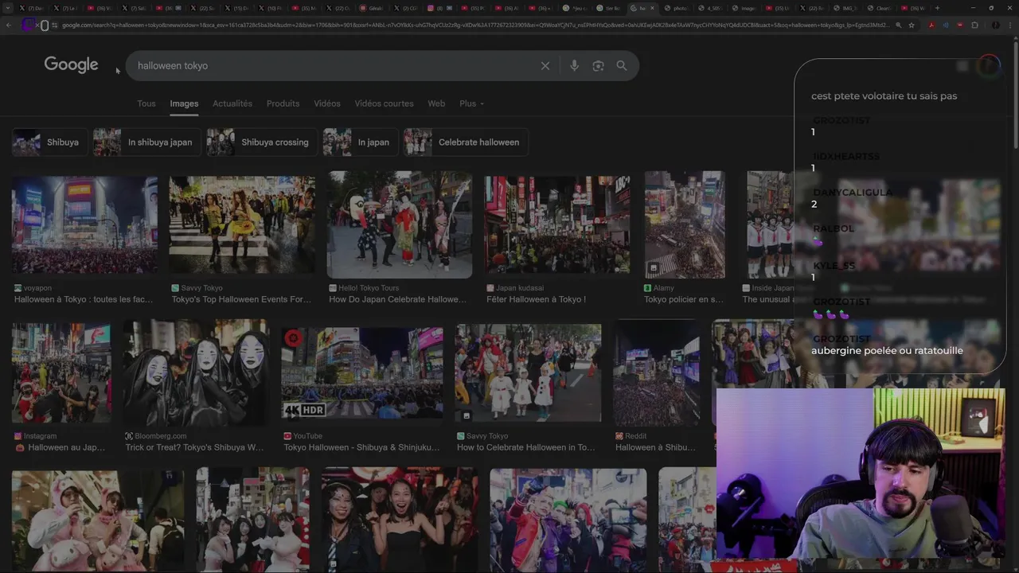This screenshot has height=573, width=1019.
Task: Filter by the Celebrate halloween chip
Action: point(465,142)
